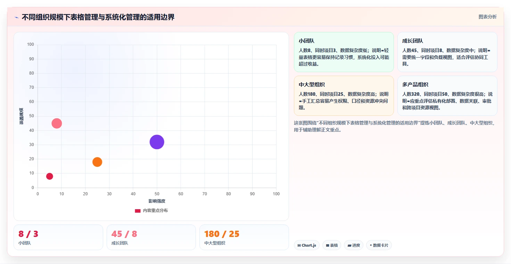Open the 成长团队 description card
This screenshot has height=264, width=511.
(x=447, y=52)
